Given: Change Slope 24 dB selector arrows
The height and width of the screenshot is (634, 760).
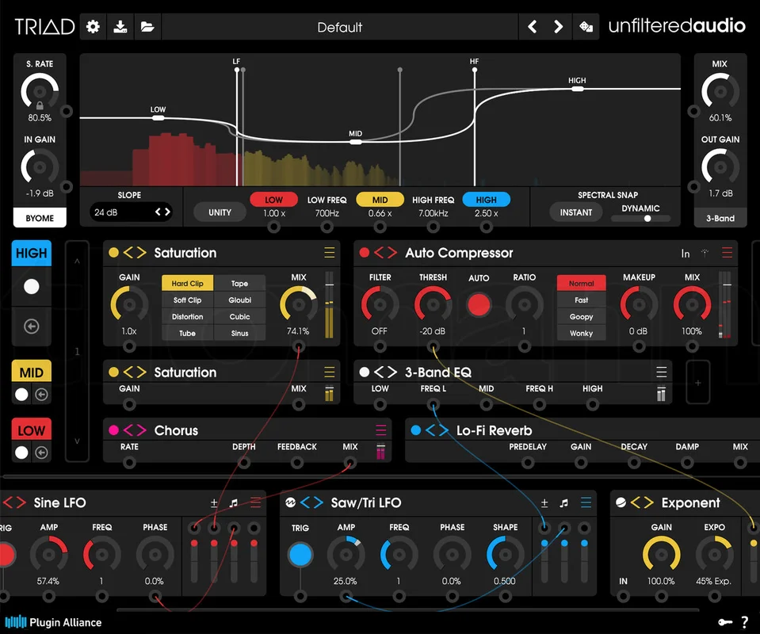Looking at the screenshot, I should click(163, 212).
